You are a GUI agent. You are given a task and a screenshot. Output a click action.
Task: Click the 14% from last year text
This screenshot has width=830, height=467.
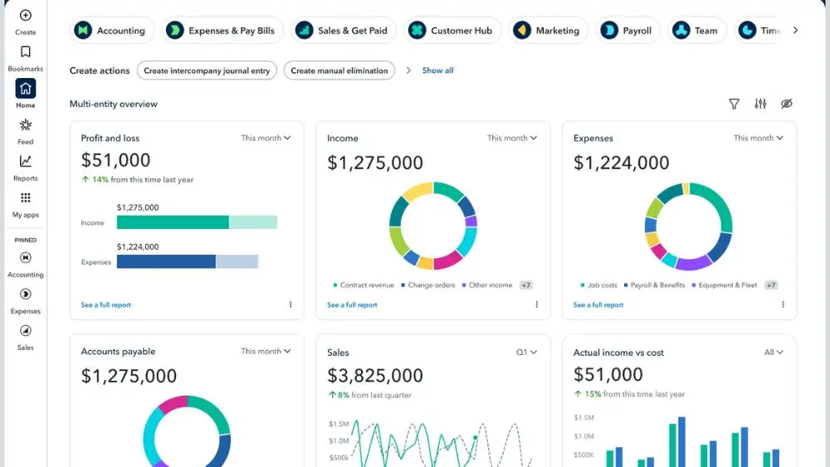click(x=137, y=180)
